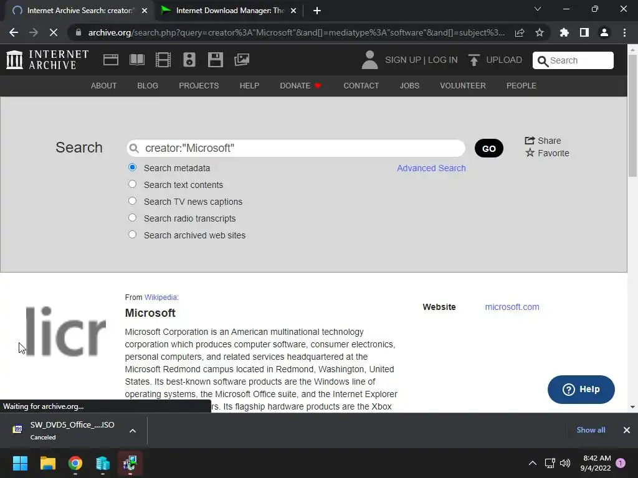Open Windows Start menu

coord(20,463)
